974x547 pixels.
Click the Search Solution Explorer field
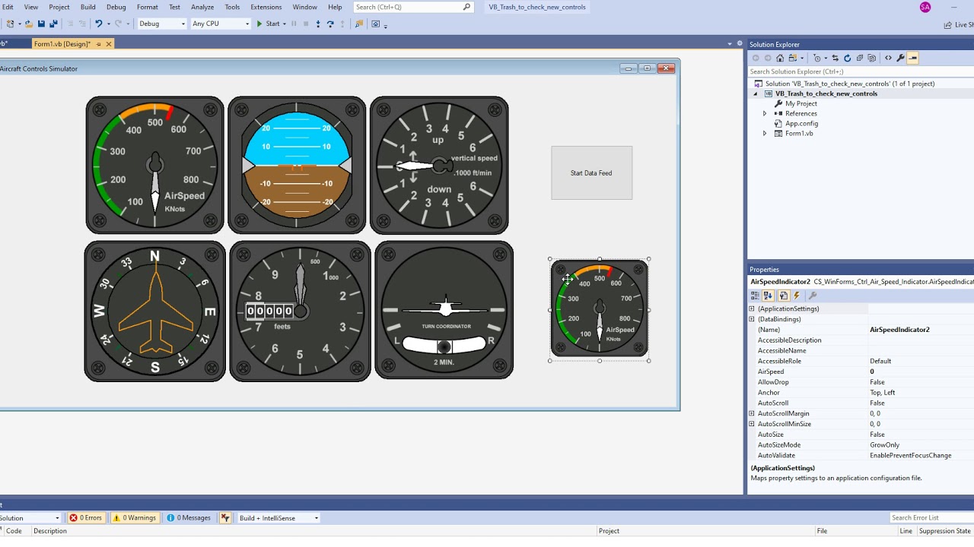[x=860, y=71]
